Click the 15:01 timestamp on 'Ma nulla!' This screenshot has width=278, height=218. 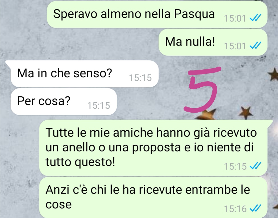point(235,46)
